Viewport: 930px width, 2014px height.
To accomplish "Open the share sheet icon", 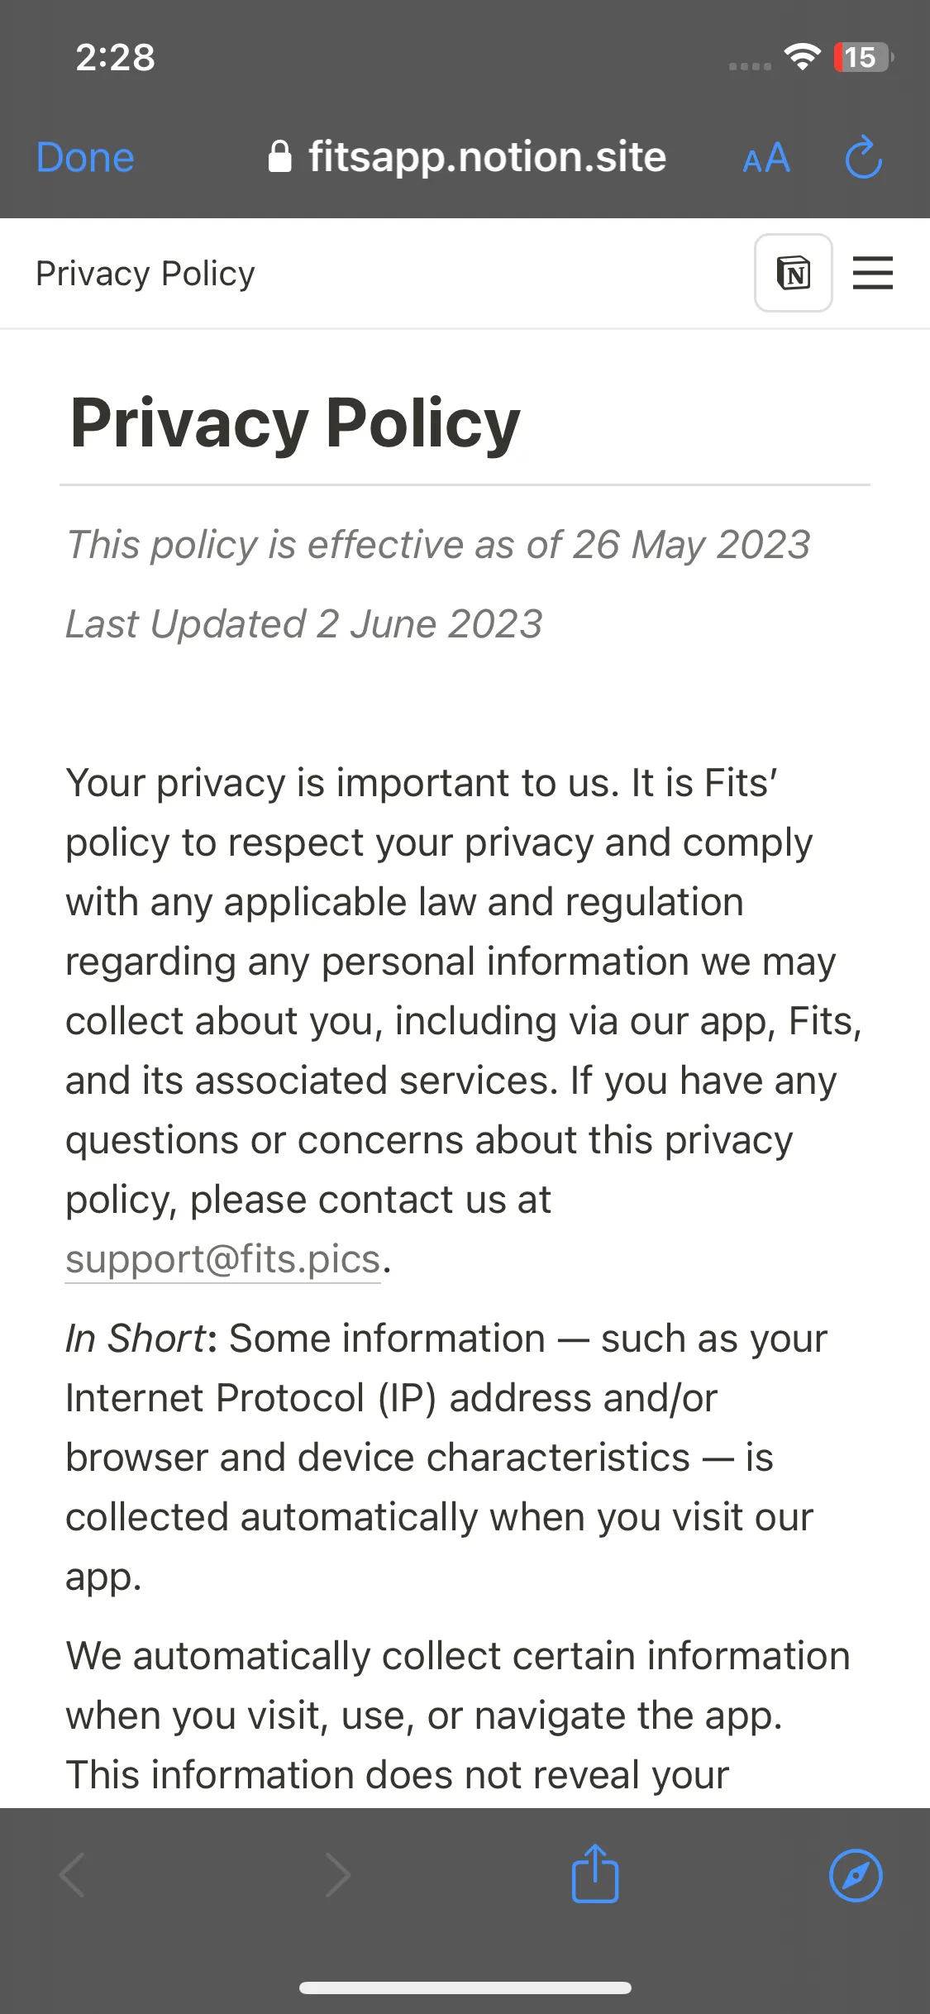I will 595,1873.
